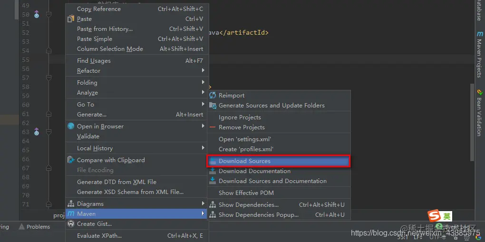Toggle the fold marker on line 57
The width and height of the screenshot is (485, 242).
(48, 77)
